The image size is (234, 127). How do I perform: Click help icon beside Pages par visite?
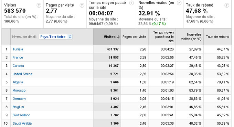pyautogui.click(x=82, y=6)
